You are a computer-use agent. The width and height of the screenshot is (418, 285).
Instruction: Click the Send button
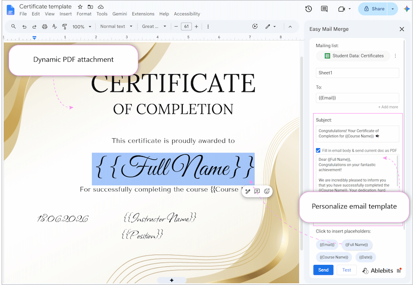(323, 270)
